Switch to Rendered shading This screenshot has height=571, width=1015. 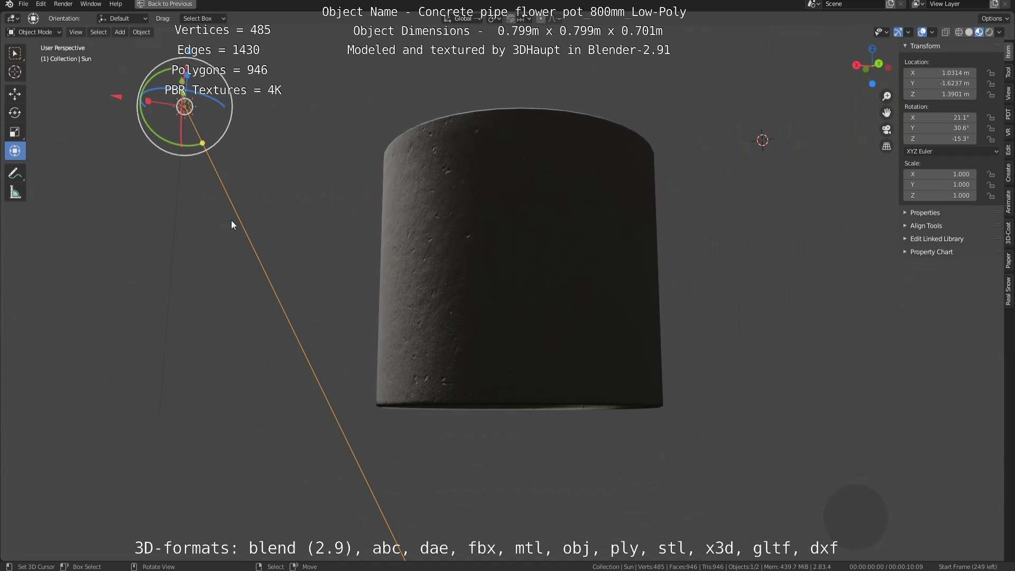[989, 32]
